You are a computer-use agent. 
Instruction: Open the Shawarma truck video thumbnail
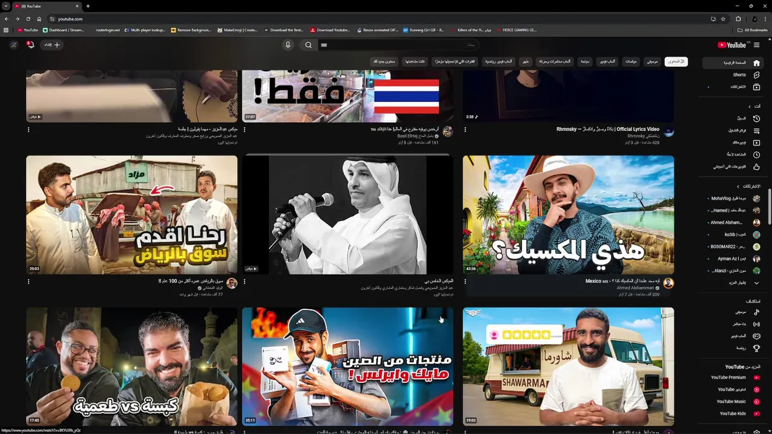click(x=568, y=366)
